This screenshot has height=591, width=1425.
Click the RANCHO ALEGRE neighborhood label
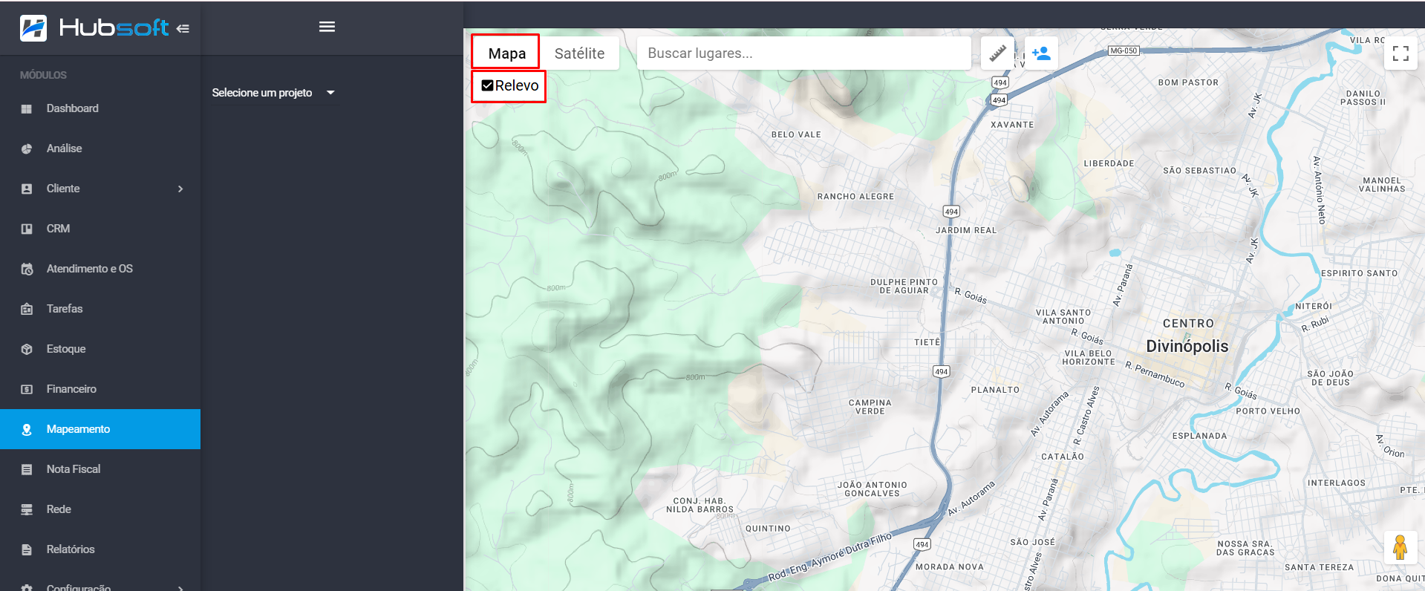tap(855, 197)
